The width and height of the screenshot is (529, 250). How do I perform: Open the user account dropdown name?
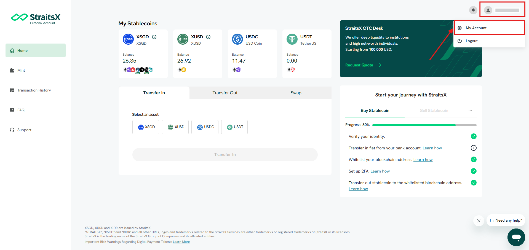click(507, 10)
